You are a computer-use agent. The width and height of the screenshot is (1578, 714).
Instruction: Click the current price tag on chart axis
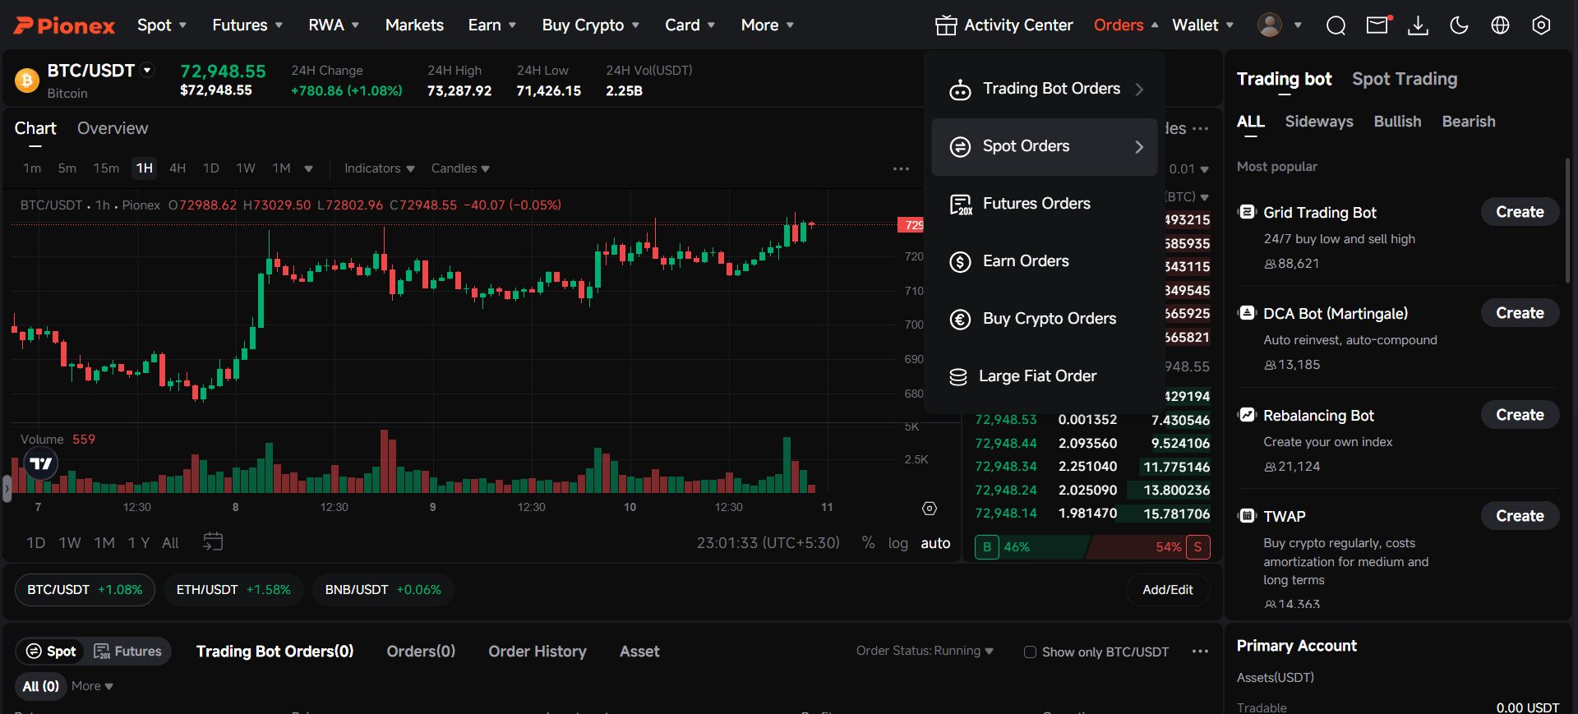coord(911,224)
